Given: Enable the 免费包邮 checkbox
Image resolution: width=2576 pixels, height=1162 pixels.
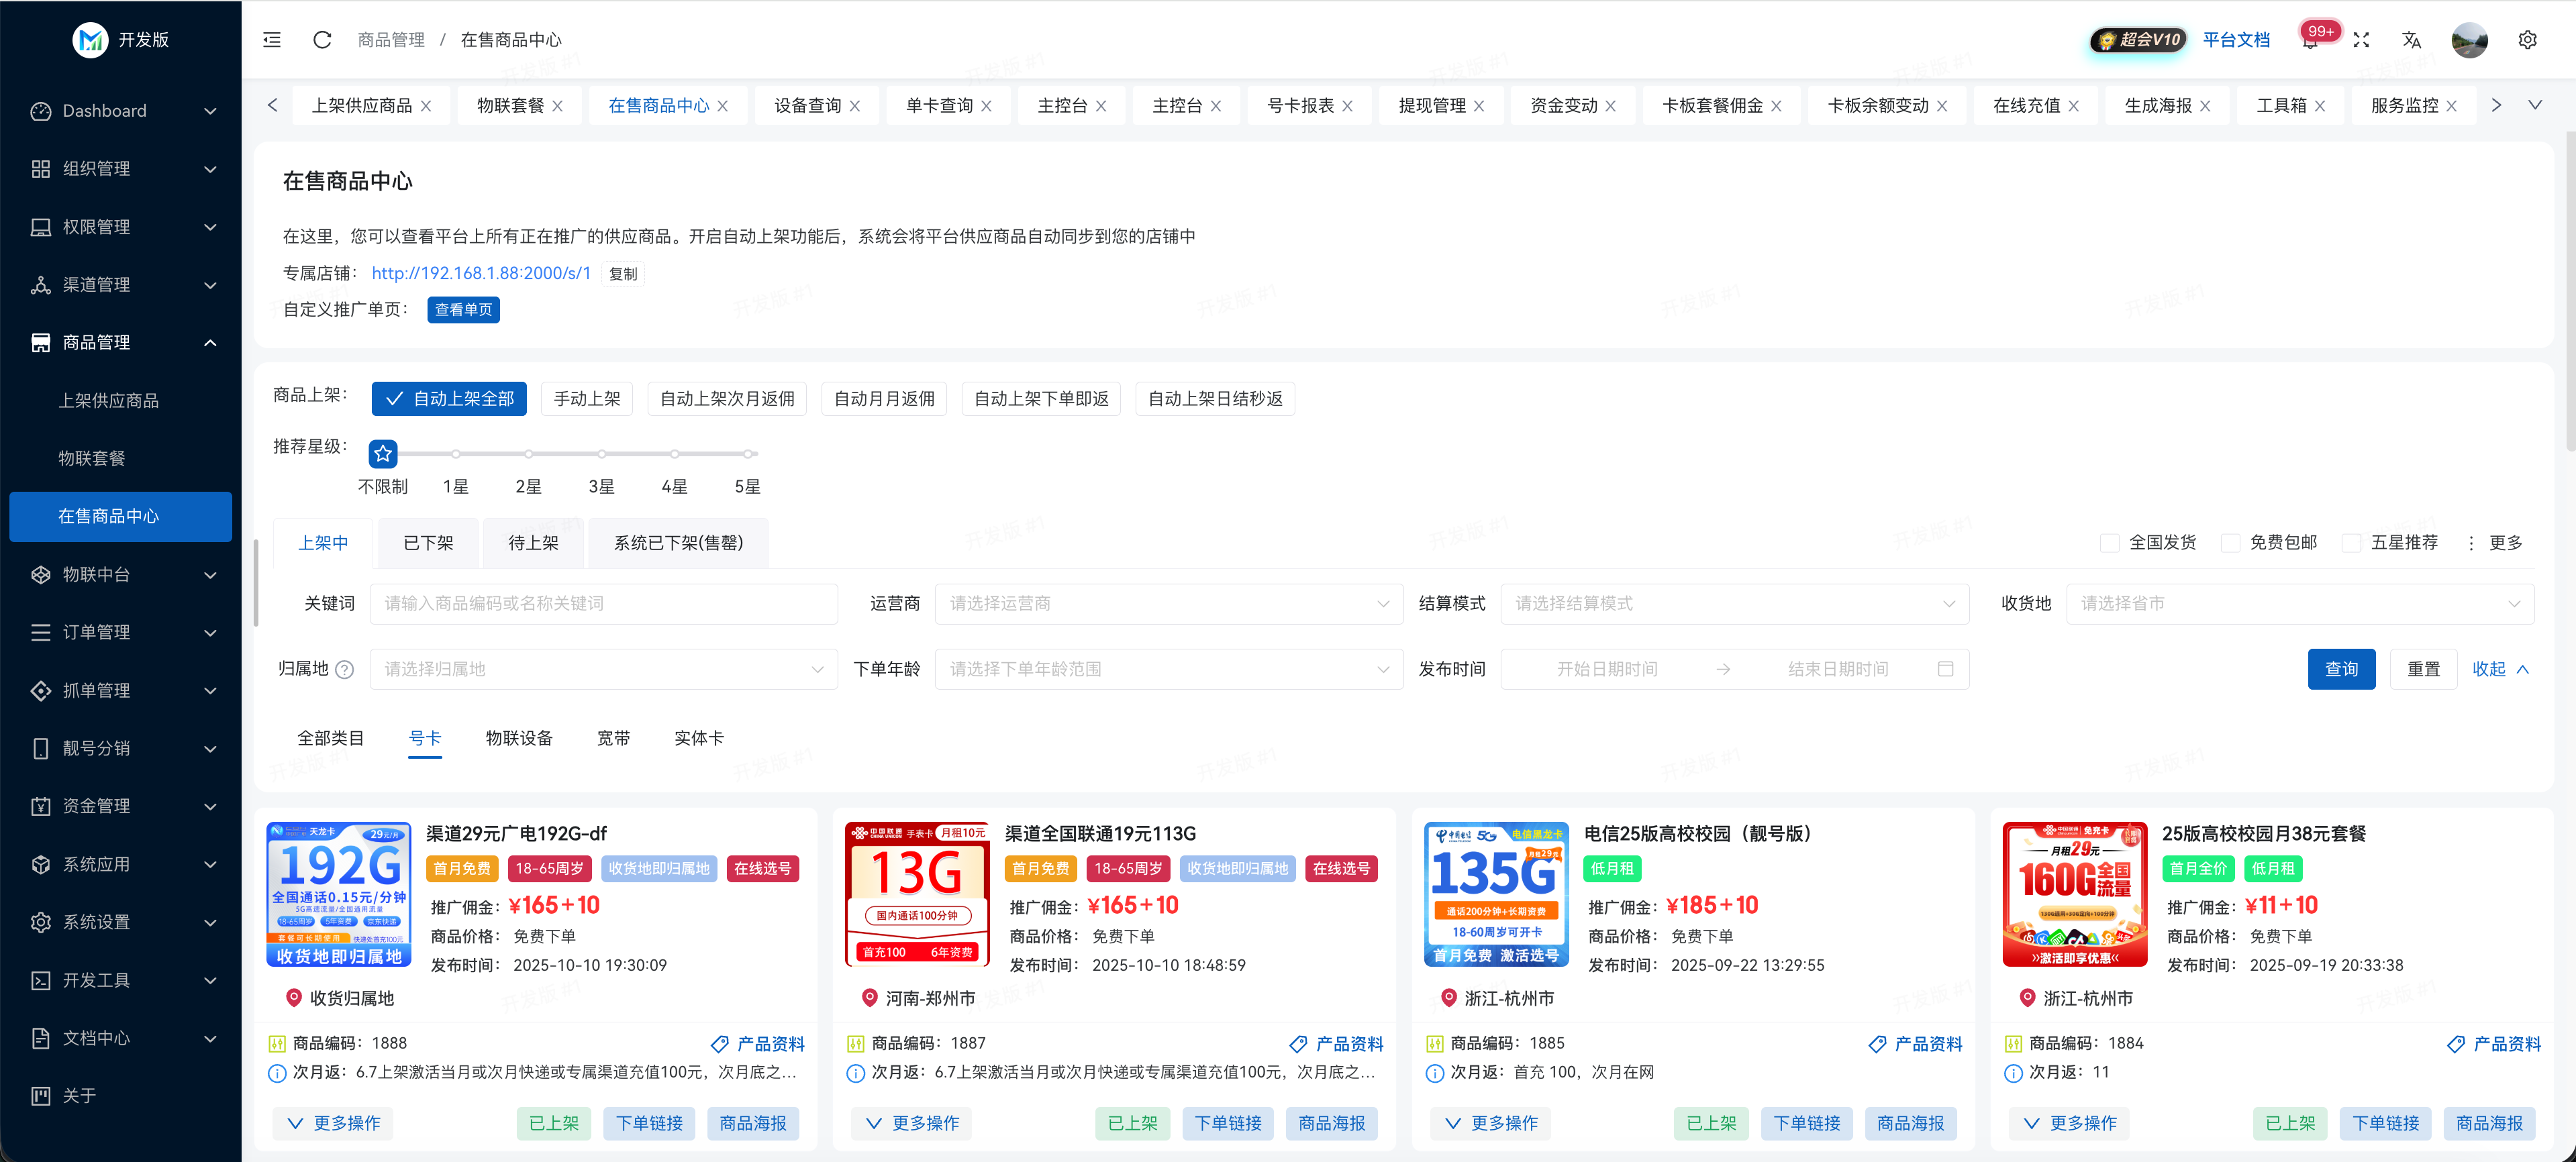Looking at the screenshot, I should click(2230, 543).
